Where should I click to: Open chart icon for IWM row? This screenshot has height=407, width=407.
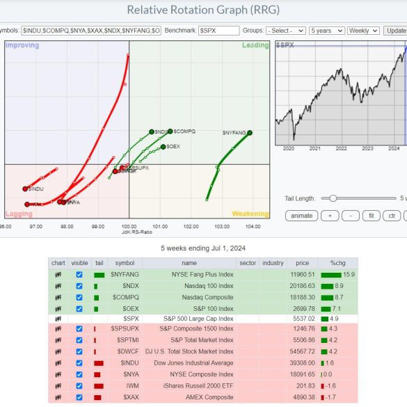click(58, 386)
